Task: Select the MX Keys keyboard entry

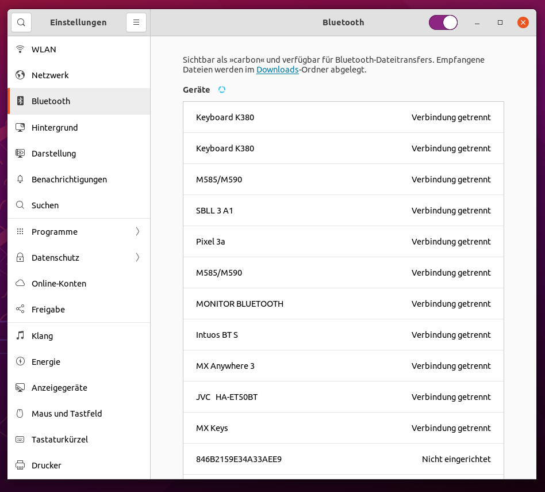Action: coord(343,428)
